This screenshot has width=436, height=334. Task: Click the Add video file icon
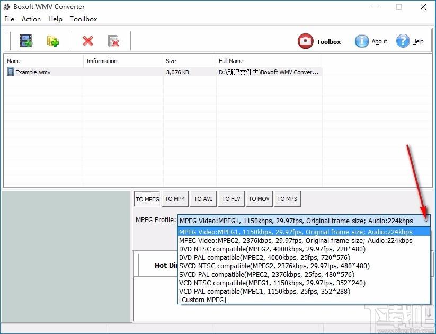[26, 41]
